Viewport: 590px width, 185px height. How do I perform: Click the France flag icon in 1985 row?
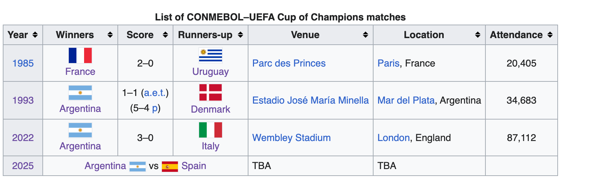coord(80,55)
